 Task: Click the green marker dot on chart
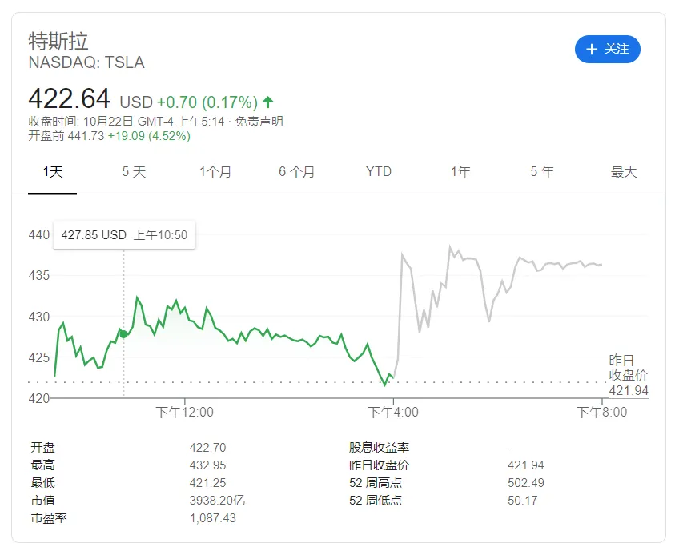point(123,334)
